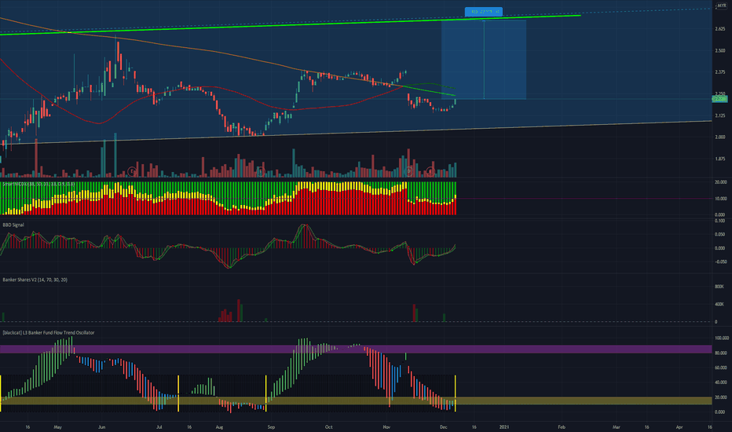Open the MYR currency selector
The image size is (732, 432).
(722, 5)
